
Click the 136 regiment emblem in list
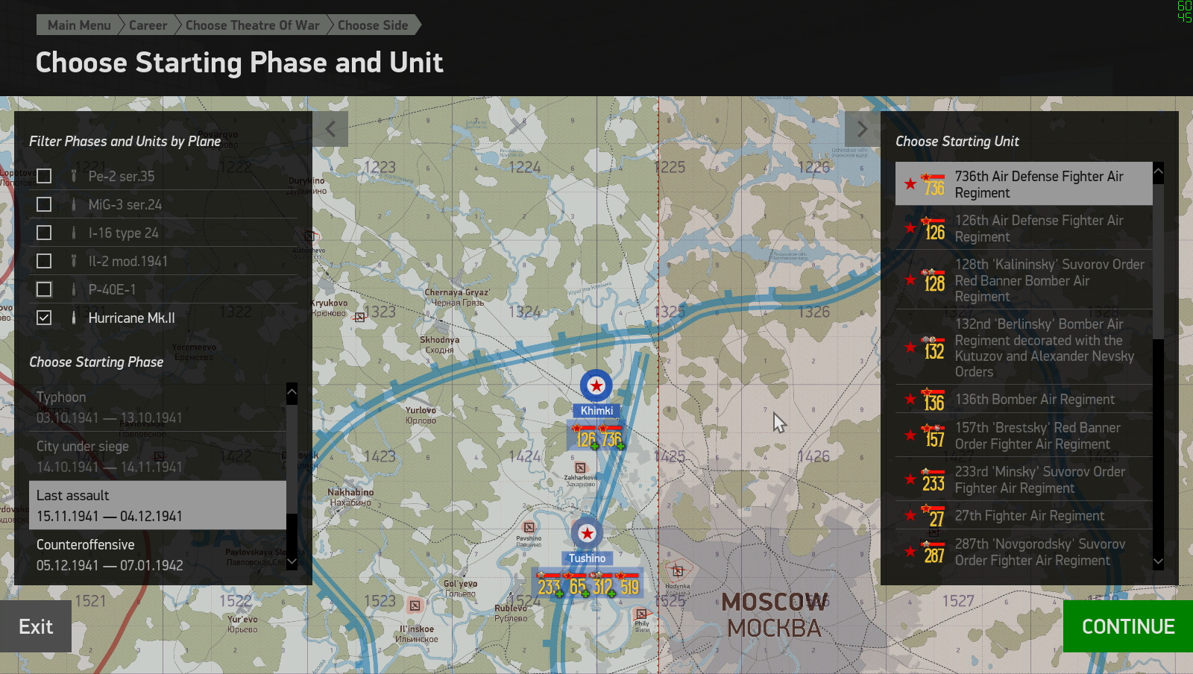point(934,400)
